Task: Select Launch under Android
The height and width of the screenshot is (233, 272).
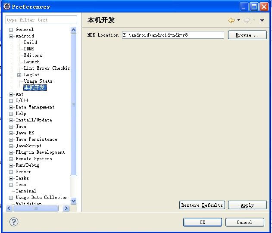Action: tap(32, 62)
